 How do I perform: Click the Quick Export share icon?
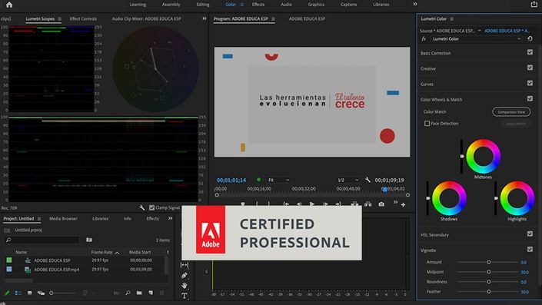click(x=534, y=4)
